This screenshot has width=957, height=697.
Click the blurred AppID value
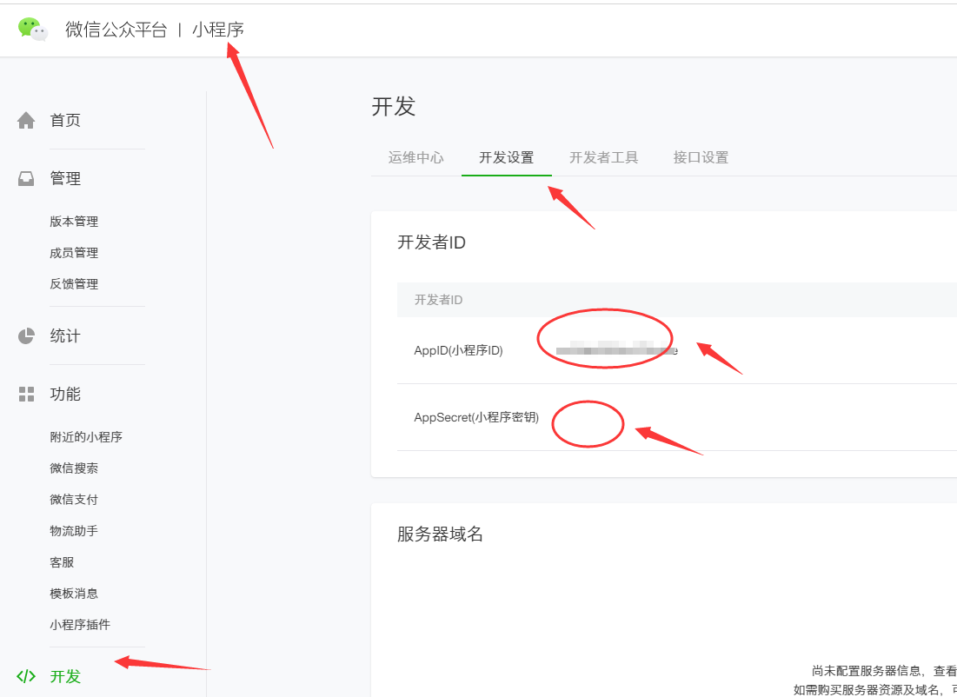(x=616, y=349)
